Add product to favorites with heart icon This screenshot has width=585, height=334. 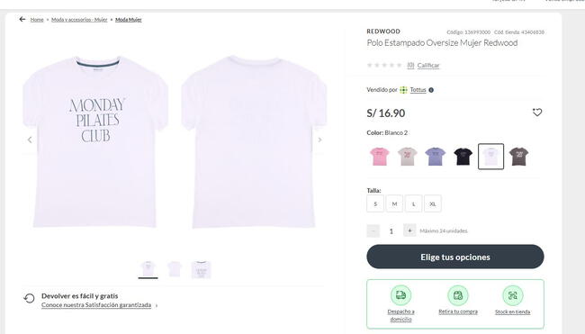[537, 113]
